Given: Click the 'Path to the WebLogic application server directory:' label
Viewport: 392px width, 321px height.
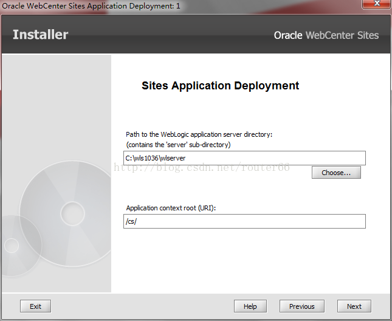Looking at the screenshot, I should pos(199,134).
